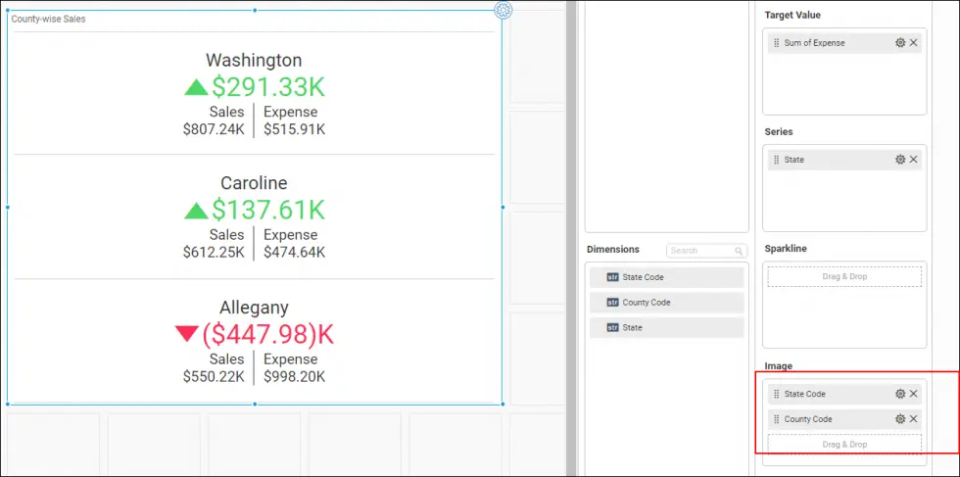960x477 pixels.
Task: Select State Code in Dimensions list
Action: click(x=666, y=277)
